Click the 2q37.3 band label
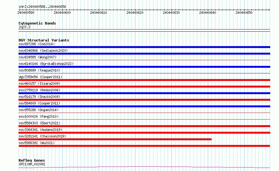The width and height of the screenshot is (279, 171). 24,27
